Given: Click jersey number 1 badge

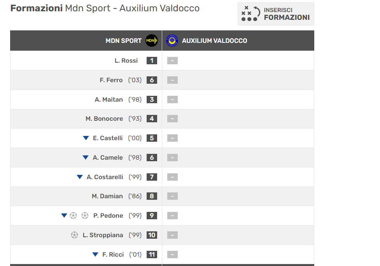Looking at the screenshot, I should (x=152, y=60).
